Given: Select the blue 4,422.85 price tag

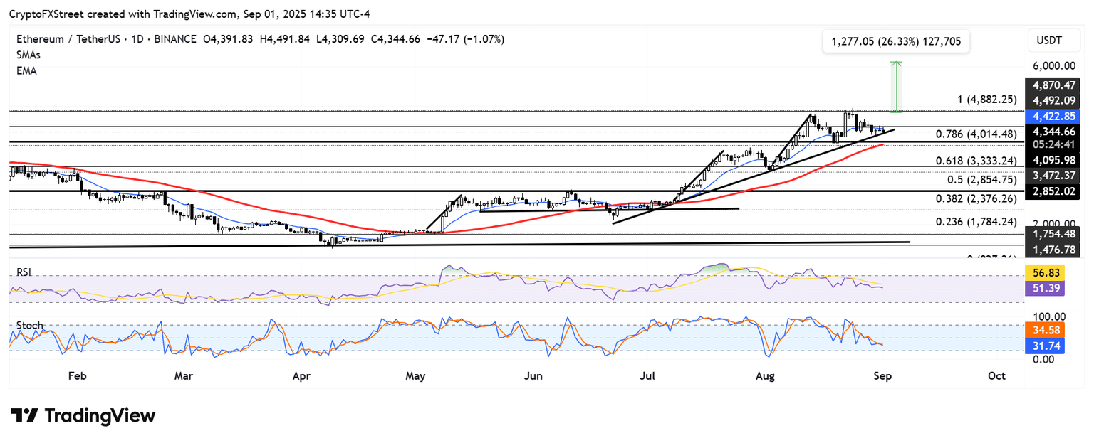Looking at the screenshot, I should click(x=1053, y=116).
